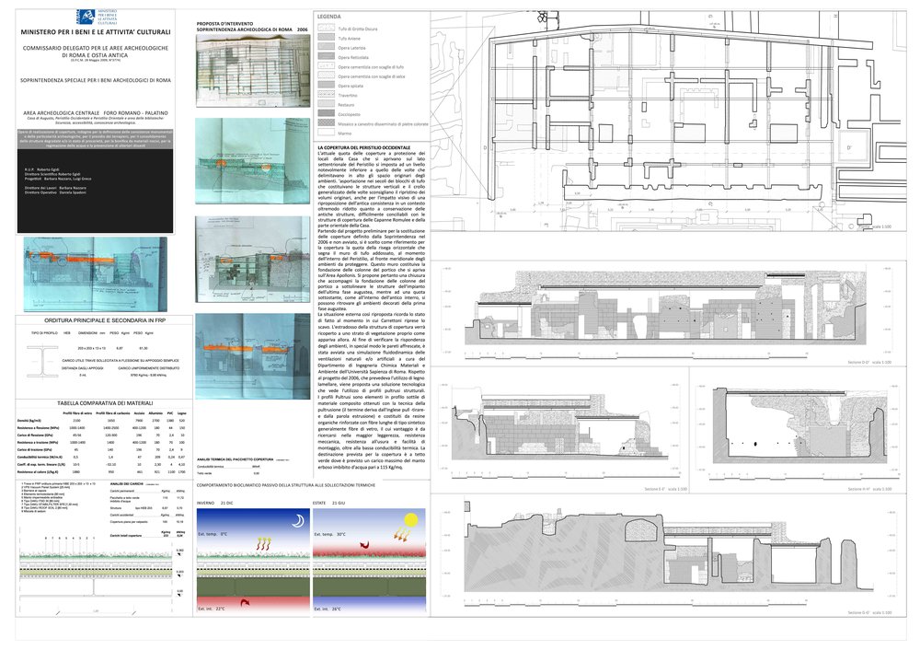Click the 'Pianta scala 1:100' caption
The image size is (920, 650).
[874, 226]
